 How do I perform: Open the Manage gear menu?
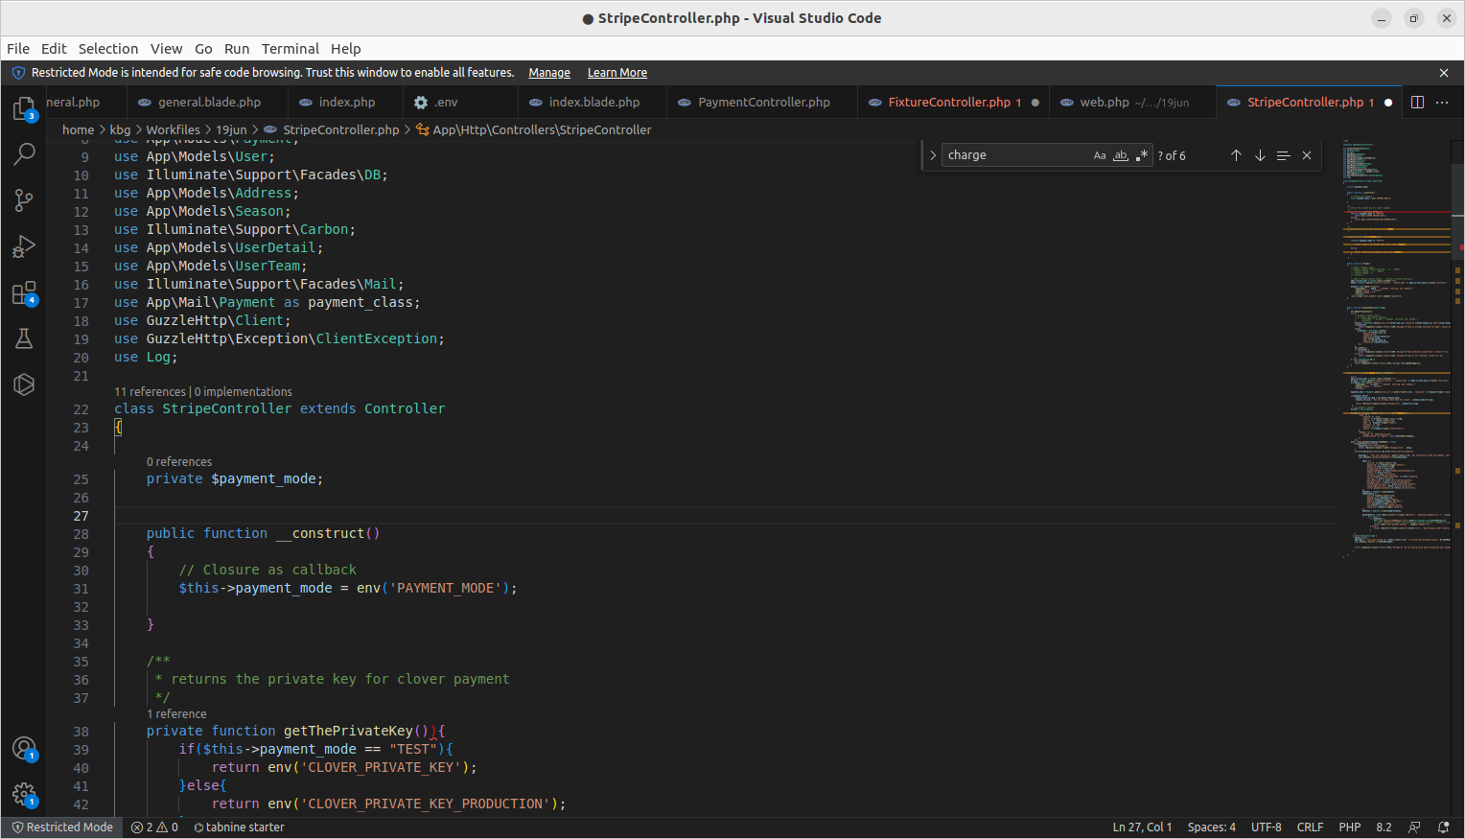click(24, 795)
